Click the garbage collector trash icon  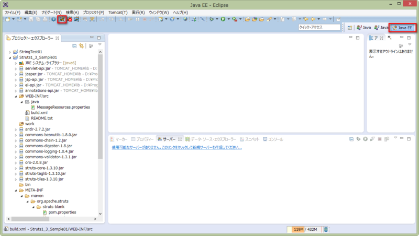tap(326, 229)
